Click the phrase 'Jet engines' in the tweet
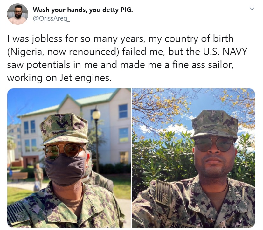 [86, 78]
